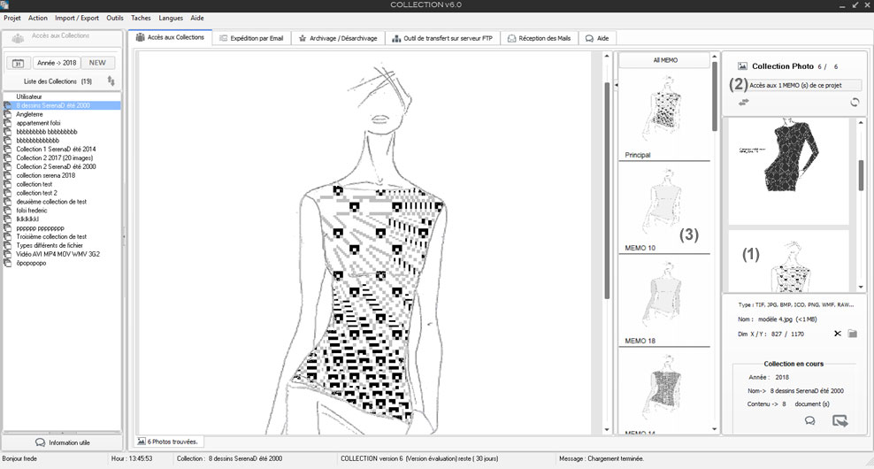The width and height of the screenshot is (874, 469).
Task: Click the folder icon next to dimensions
Action: pos(853,334)
